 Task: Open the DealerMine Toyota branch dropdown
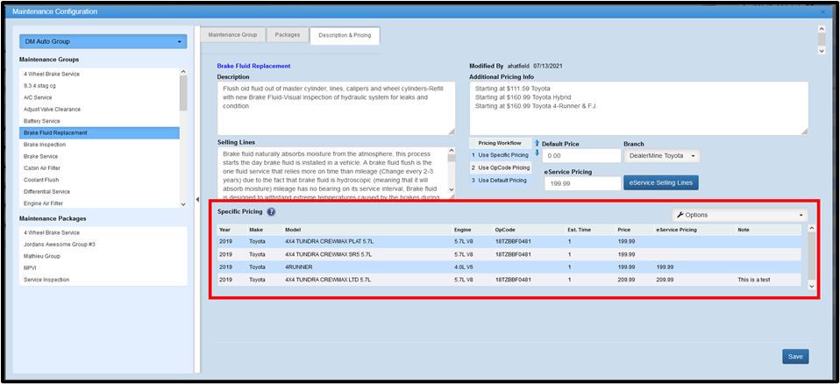(661, 156)
